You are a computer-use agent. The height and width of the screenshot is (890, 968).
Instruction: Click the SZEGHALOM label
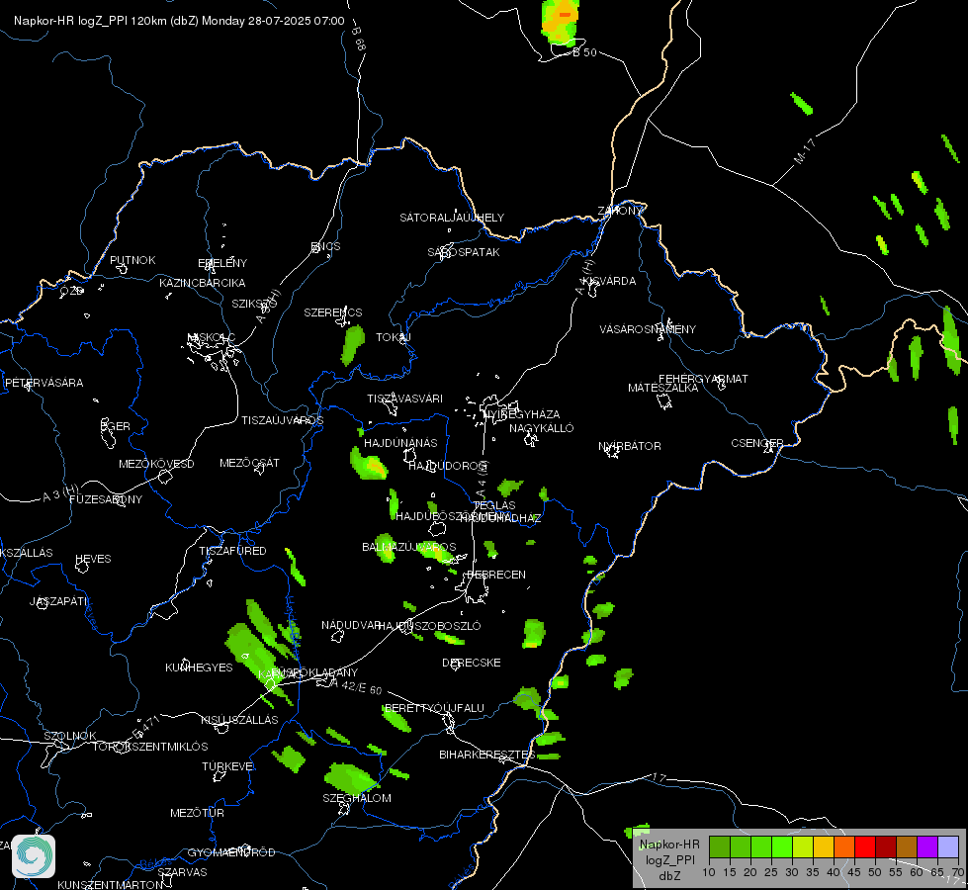(x=357, y=798)
